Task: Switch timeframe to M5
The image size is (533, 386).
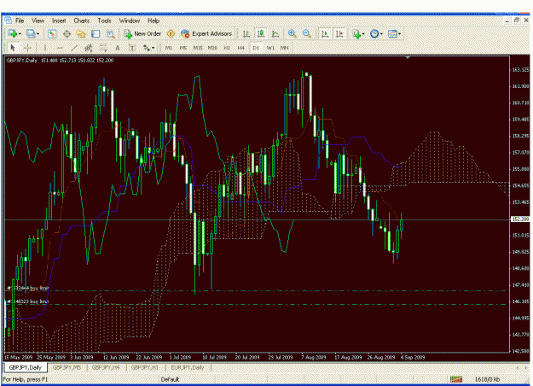Action: (x=183, y=48)
